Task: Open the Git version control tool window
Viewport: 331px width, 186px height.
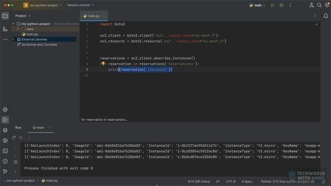Action: 5,171
